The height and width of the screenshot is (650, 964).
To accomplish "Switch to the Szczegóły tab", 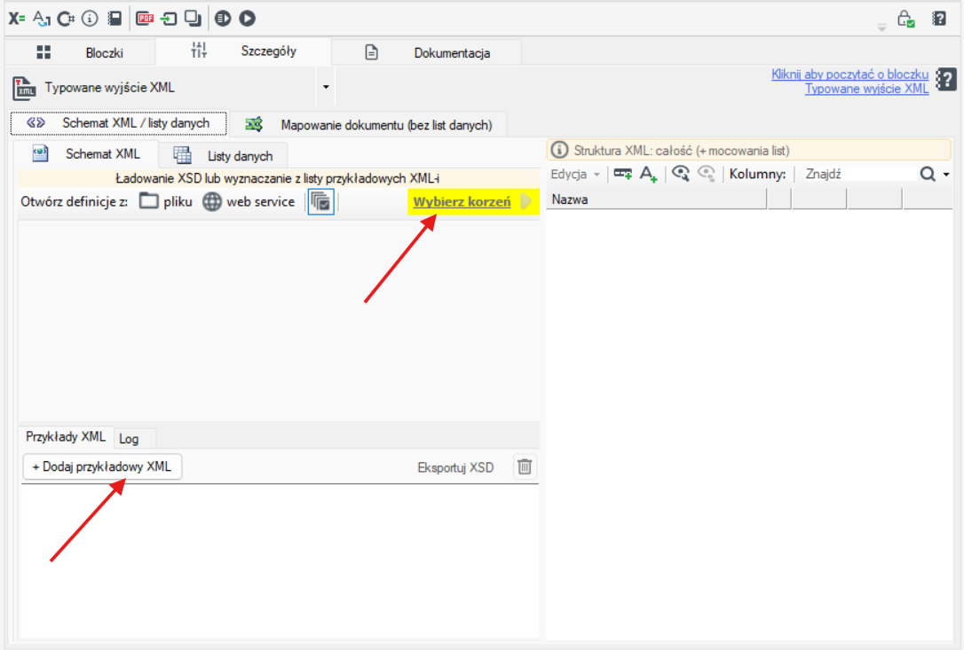I will point(243,51).
